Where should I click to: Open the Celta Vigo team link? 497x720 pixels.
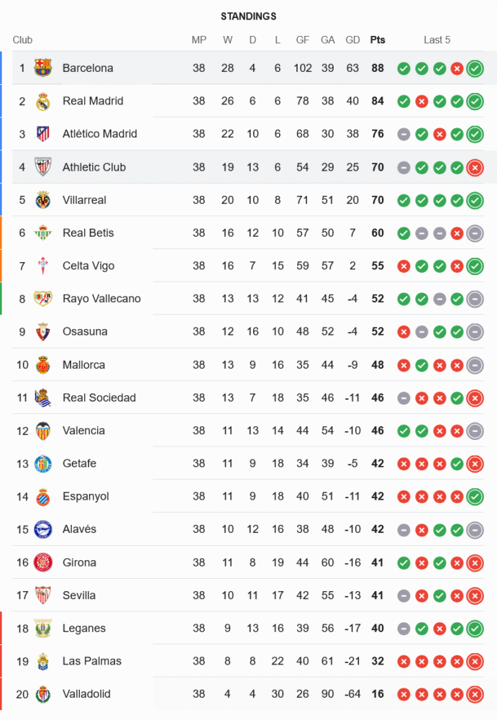pyautogui.click(x=88, y=266)
